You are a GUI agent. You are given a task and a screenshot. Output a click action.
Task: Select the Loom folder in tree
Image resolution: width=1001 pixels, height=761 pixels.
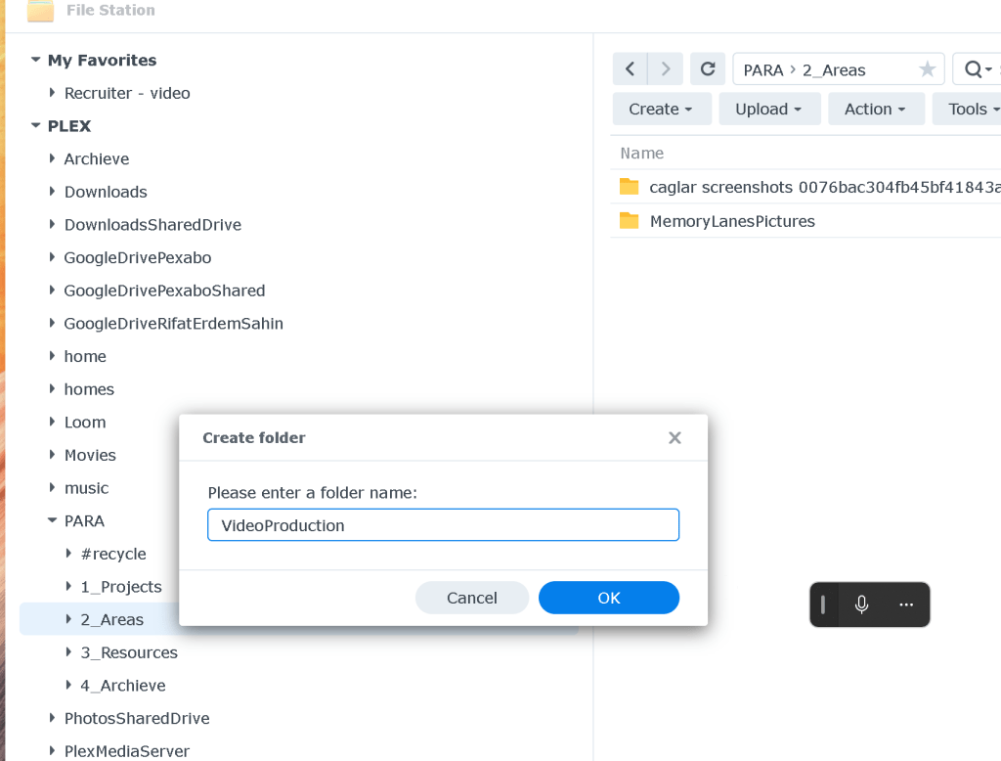coord(85,423)
